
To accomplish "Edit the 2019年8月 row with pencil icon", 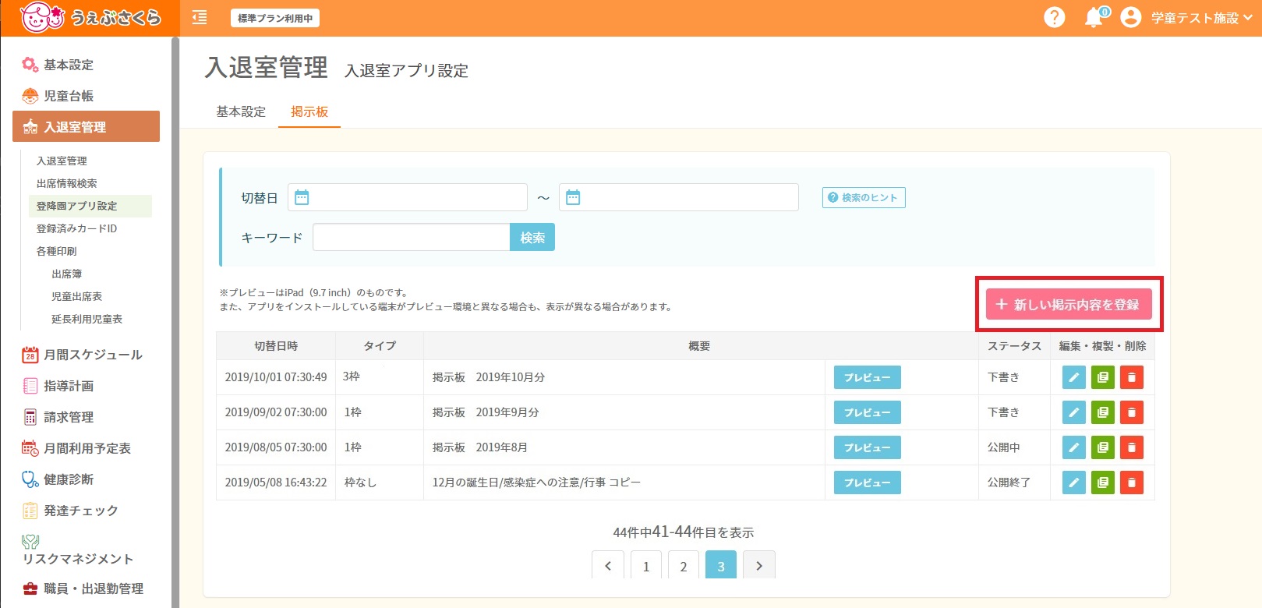I will (1074, 447).
